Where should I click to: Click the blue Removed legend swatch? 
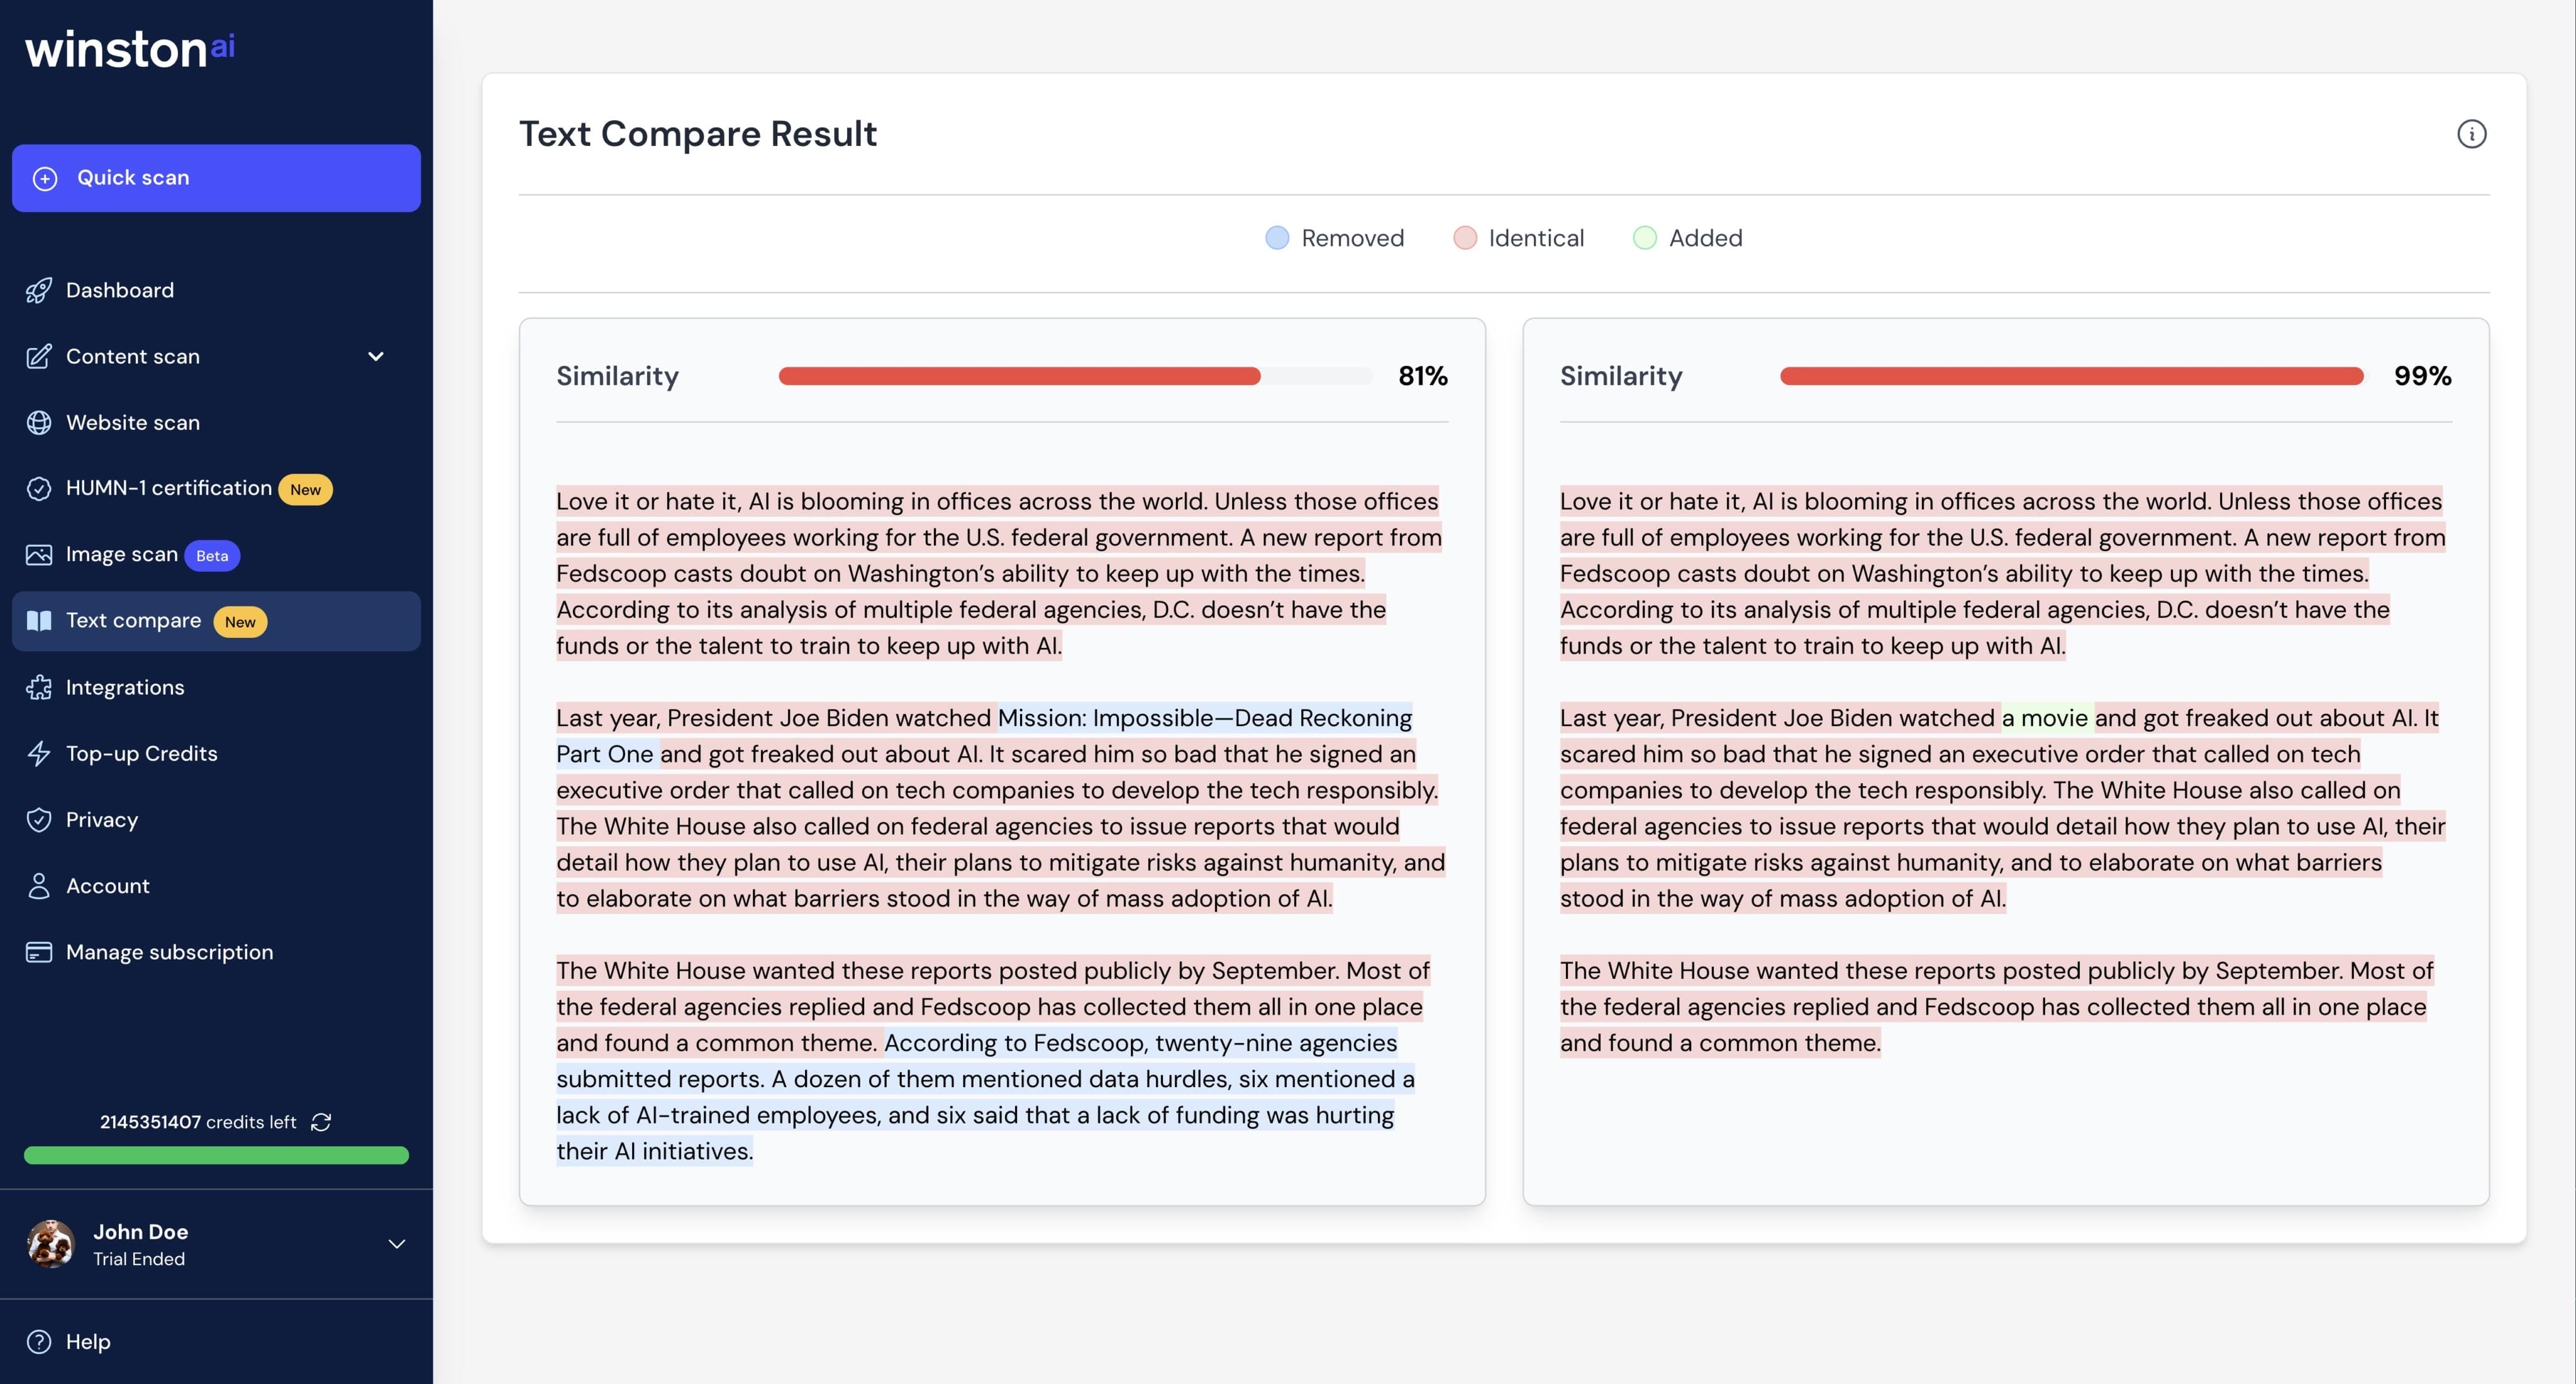tap(1277, 238)
